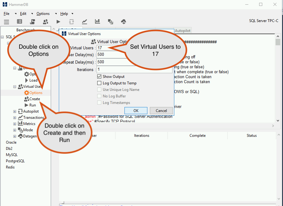Click the Complete column header
Viewport: 283px width, 206px height.
(x=198, y=136)
